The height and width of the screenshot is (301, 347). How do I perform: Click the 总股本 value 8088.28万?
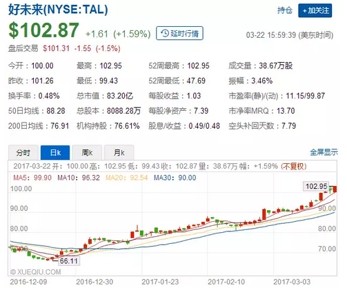(123, 111)
